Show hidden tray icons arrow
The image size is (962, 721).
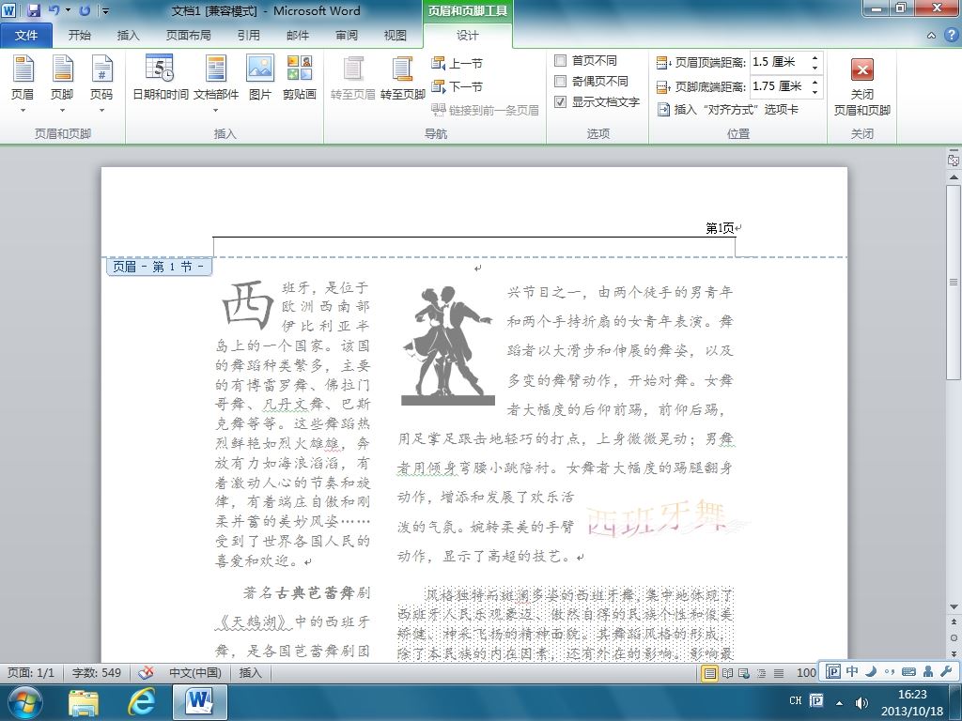tap(839, 702)
